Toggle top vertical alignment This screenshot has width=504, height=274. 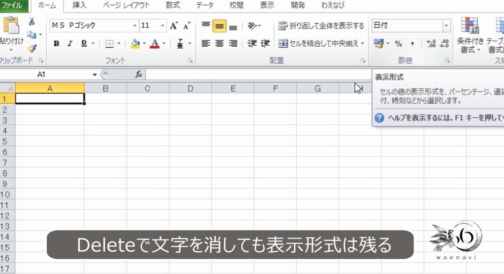point(206,26)
